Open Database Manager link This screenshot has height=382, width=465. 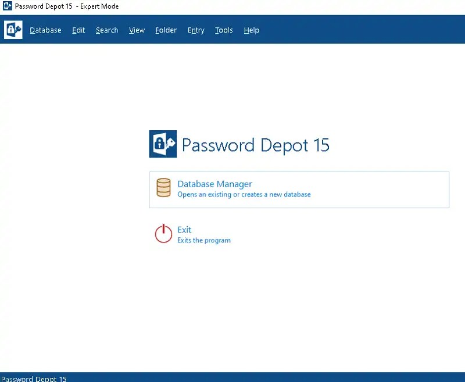pos(214,184)
